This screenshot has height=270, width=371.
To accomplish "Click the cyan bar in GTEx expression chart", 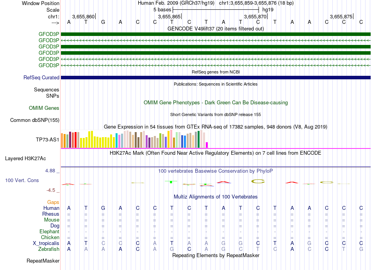I will [x=116, y=141].
